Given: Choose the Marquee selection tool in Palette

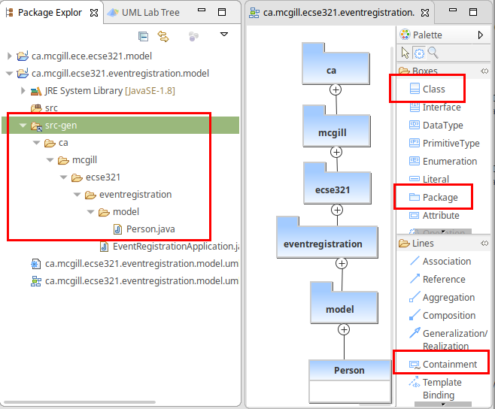Looking at the screenshot, I should [x=419, y=53].
